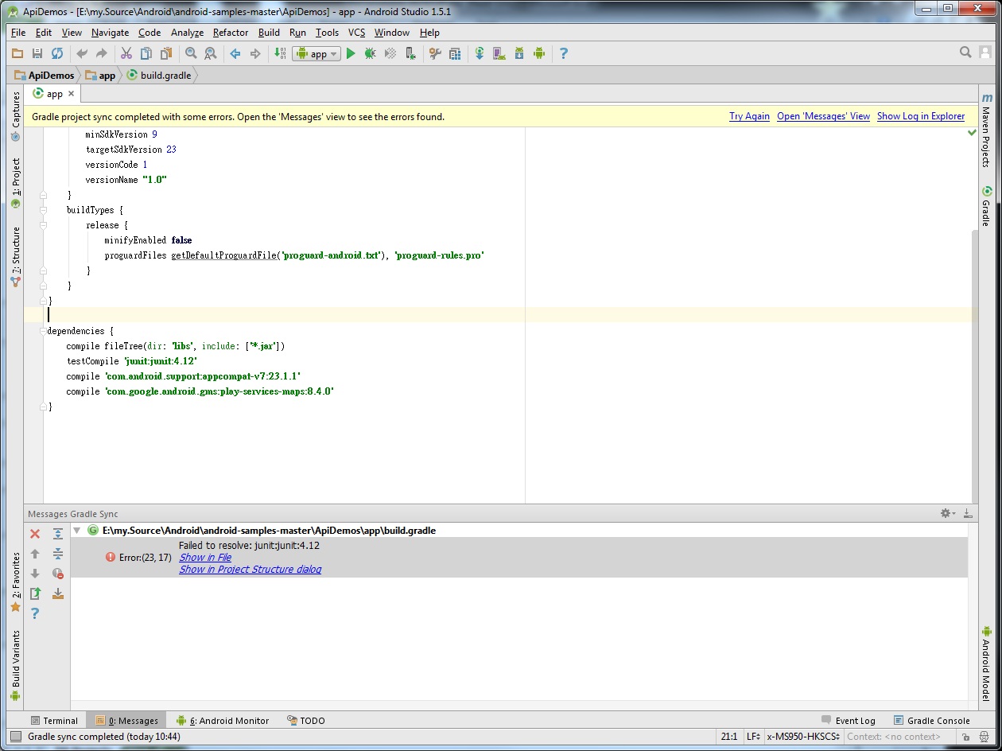
Task: Navigate forward with arrow icon
Action: click(255, 53)
